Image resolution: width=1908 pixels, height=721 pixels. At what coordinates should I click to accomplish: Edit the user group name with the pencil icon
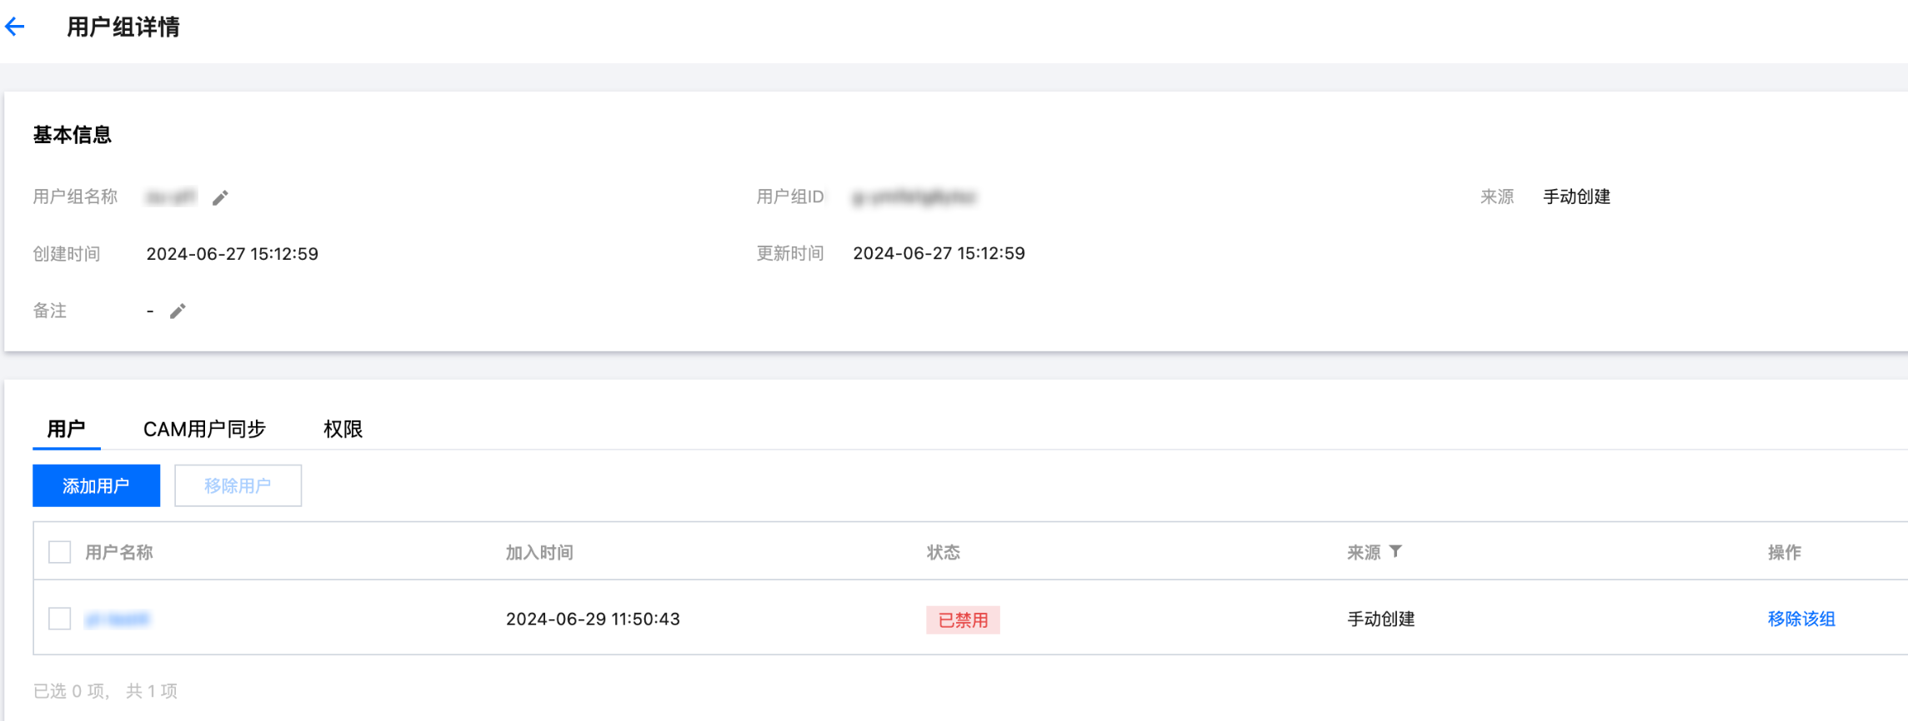click(220, 197)
